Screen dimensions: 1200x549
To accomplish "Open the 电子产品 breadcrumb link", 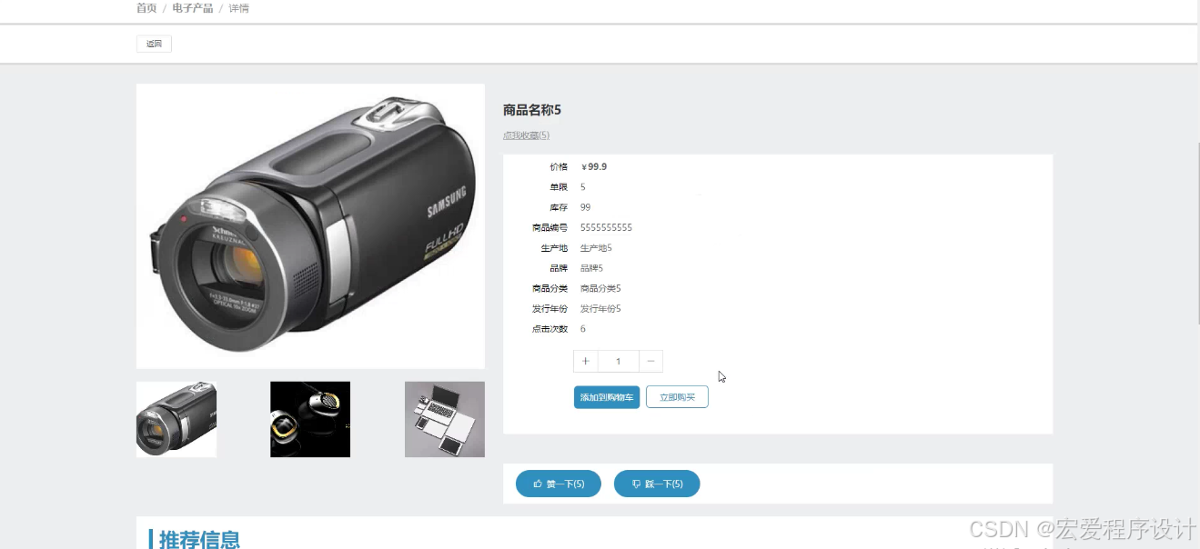I will pyautogui.click(x=193, y=8).
